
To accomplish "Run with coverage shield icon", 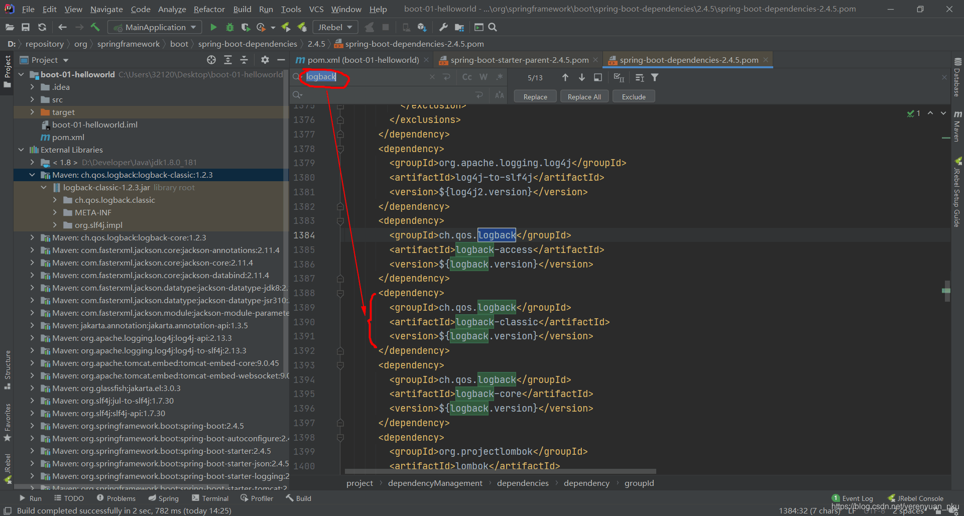I will click(x=246, y=27).
